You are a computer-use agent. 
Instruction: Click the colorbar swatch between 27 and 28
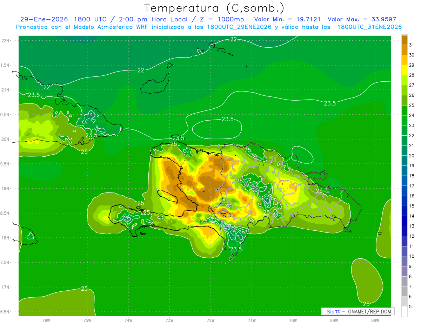405,80
